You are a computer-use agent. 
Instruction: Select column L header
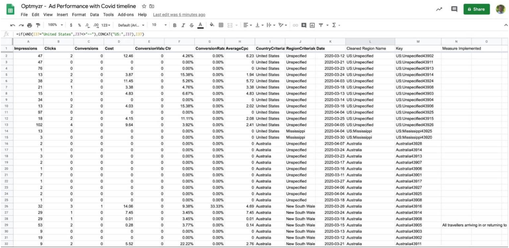click(x=370, y=41)
